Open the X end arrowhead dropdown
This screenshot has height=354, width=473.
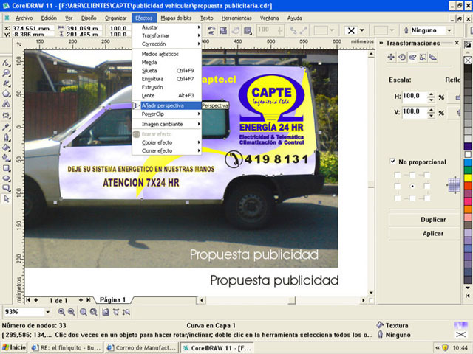click(362, 30)
